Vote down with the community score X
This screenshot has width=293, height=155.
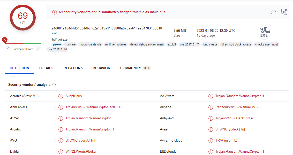click(x=8, y=49)
